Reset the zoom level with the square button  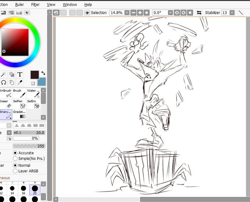[x=147, y=13]
